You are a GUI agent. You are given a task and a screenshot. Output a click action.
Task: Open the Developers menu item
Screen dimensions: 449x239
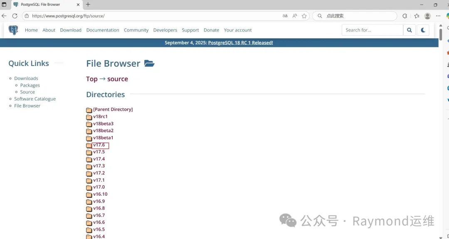tap(165, 30)
